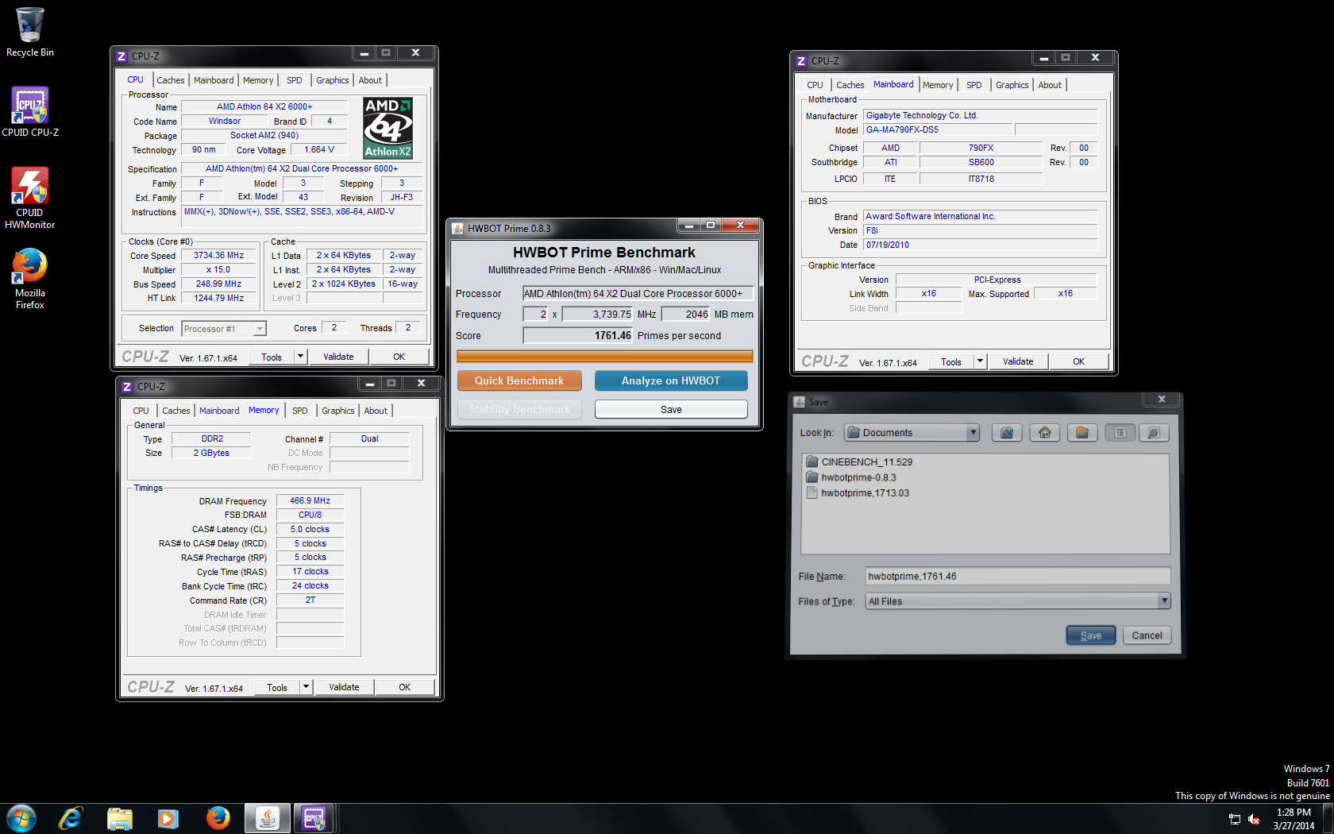Click the muted volume tray icon
Viewport: 1334px width, 834px height.
click(x=1254, y=819)
